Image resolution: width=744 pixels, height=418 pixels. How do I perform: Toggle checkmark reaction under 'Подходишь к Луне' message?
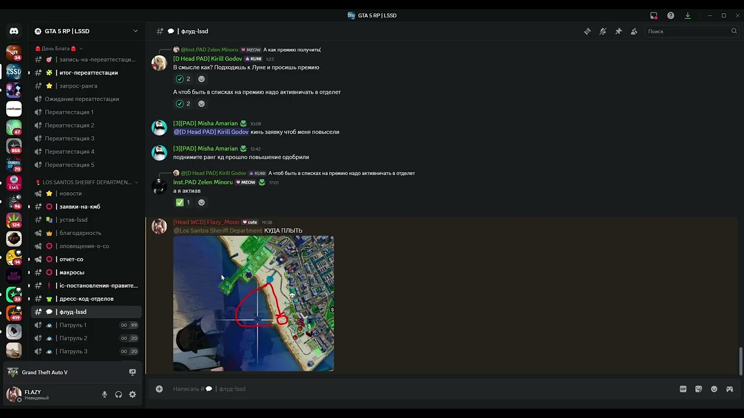pyautogui.click(x=184, y=79)
